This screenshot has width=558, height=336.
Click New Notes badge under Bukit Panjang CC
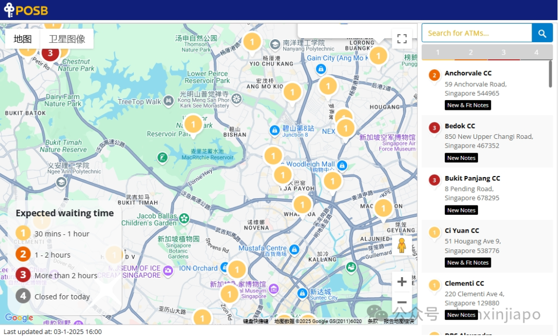point(461,210)
